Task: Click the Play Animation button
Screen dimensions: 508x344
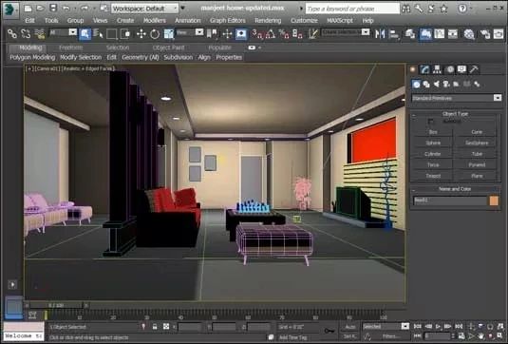Action: click(438, 326)
